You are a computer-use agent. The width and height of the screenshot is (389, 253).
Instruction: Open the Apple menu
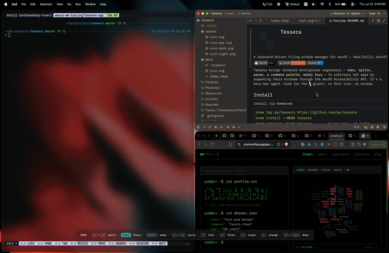click(x=5, y=4)
